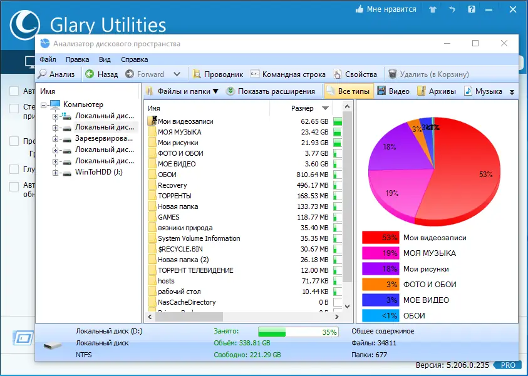Click the GAMES folder icon

click(152, 217)
